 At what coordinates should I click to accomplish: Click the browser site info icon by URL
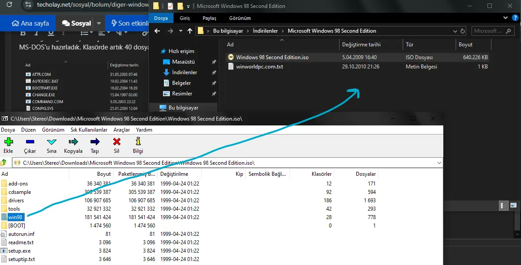(29, 5)
